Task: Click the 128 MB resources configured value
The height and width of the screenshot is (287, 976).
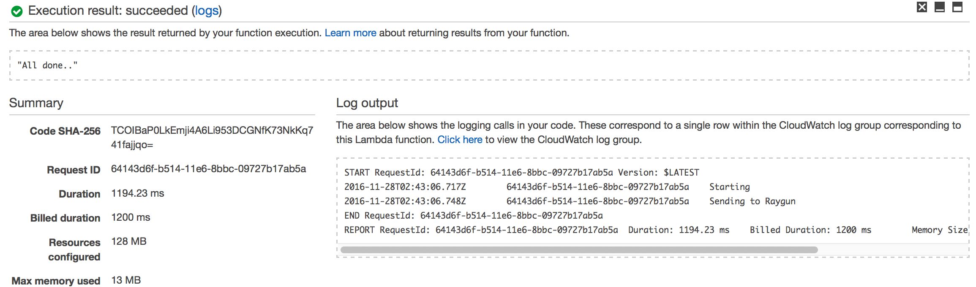Action: pyautogui.click(x=129, y=241)
